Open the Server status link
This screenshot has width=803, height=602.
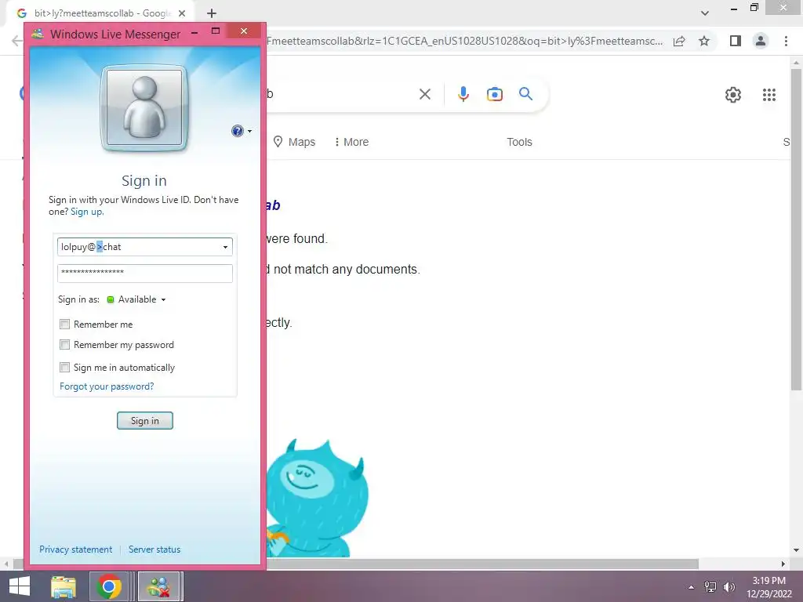coord(154,549)
